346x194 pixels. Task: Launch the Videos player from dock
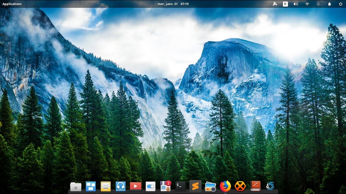tap(135, 186)
